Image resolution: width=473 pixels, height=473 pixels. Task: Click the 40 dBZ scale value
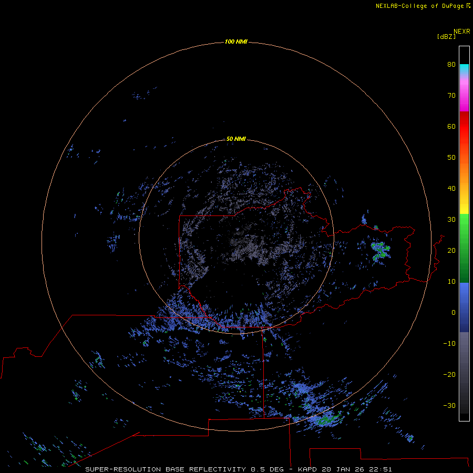click(451, 189)
